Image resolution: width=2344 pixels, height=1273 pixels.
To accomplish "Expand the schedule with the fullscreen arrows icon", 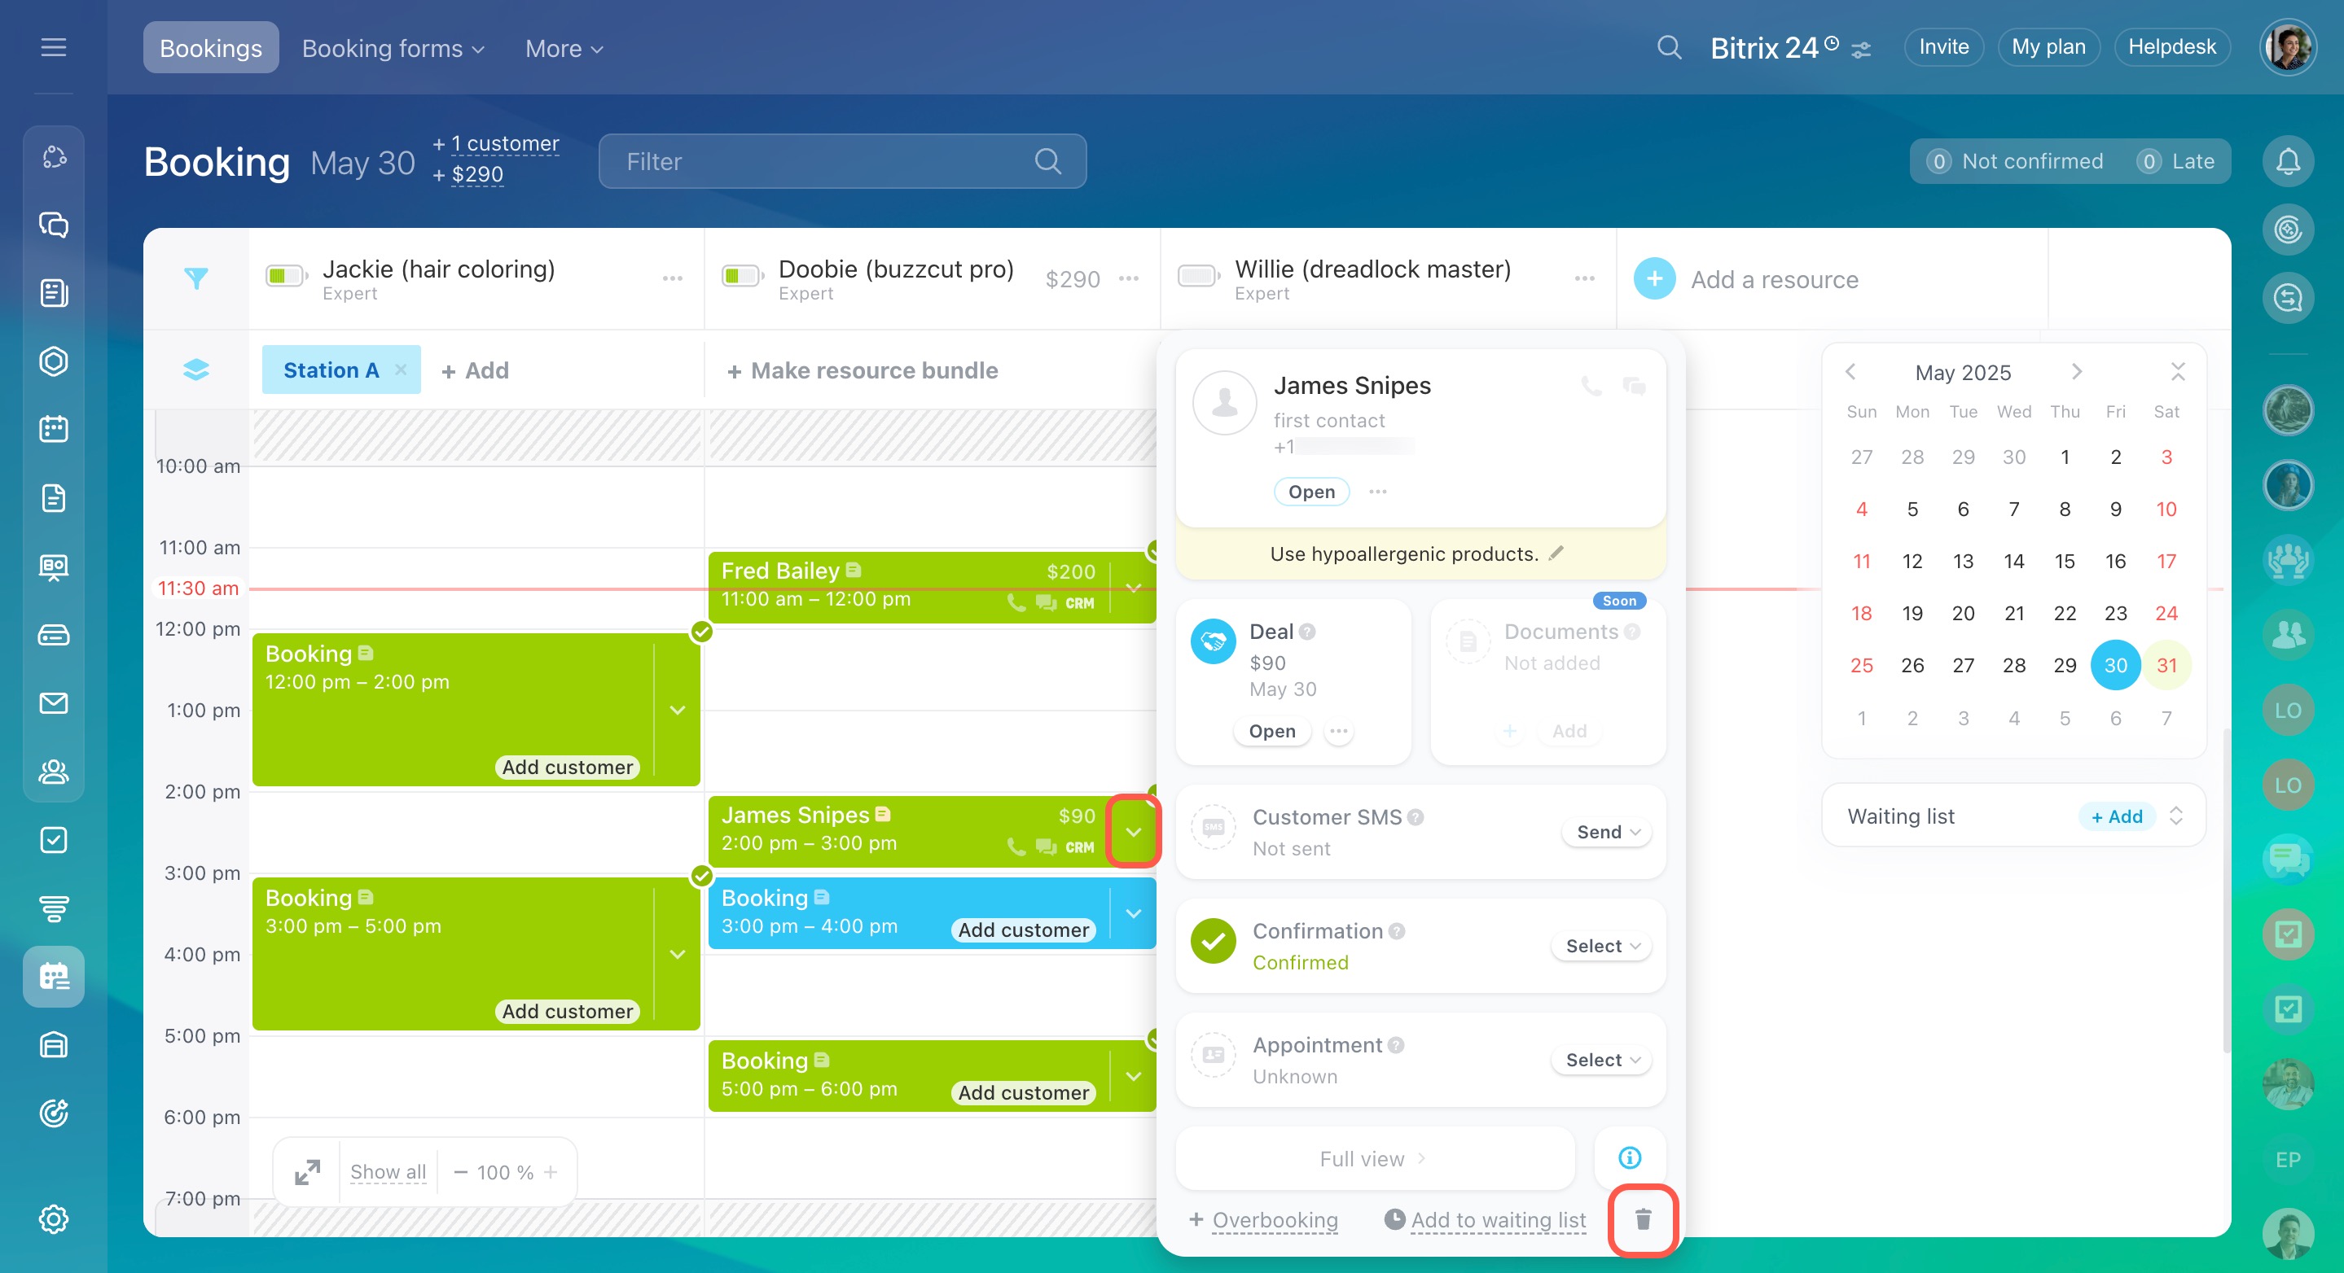I will click(308, 1172).
